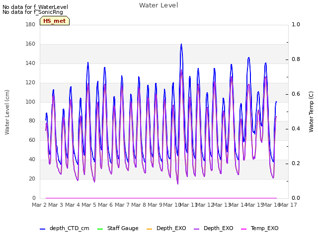
Task: Click the green Staff Gauge legend swatch
Action: pyautogui.click(x=100, y=229)
